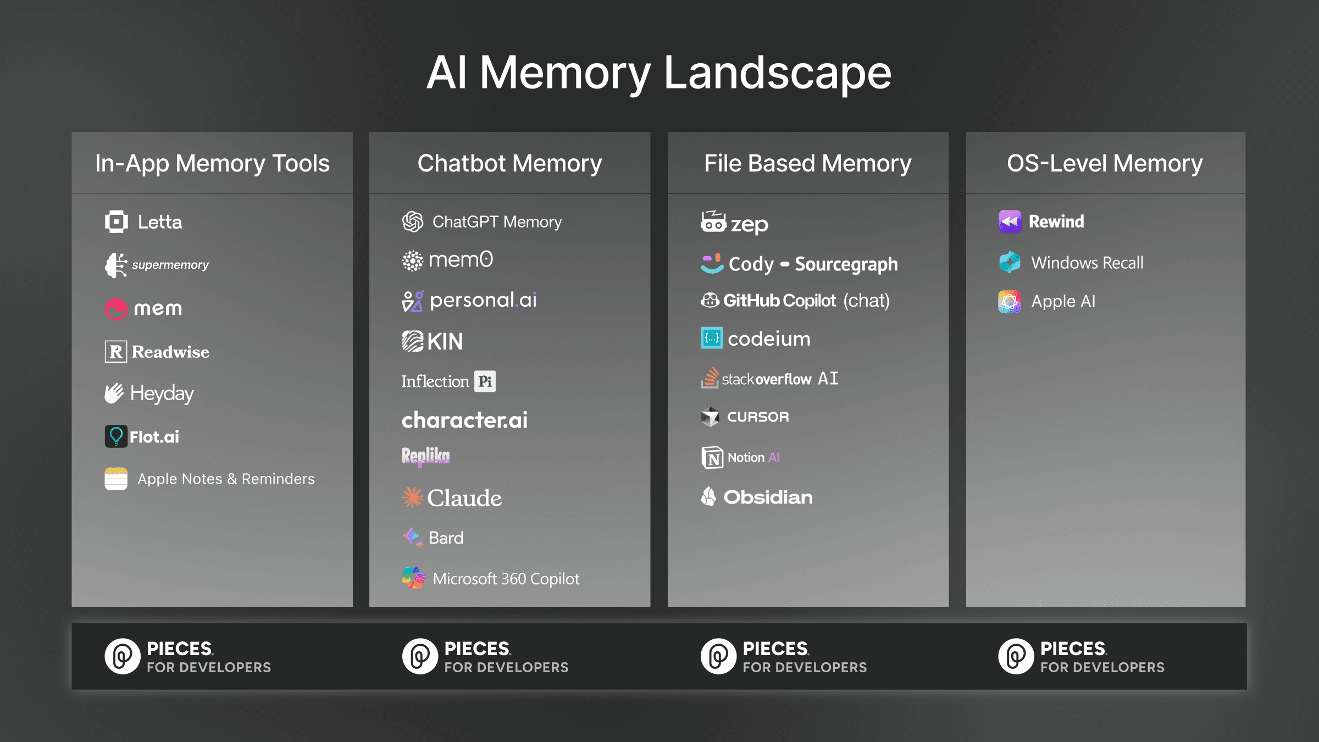Click the purple Rewind arrows icon

1010,222
